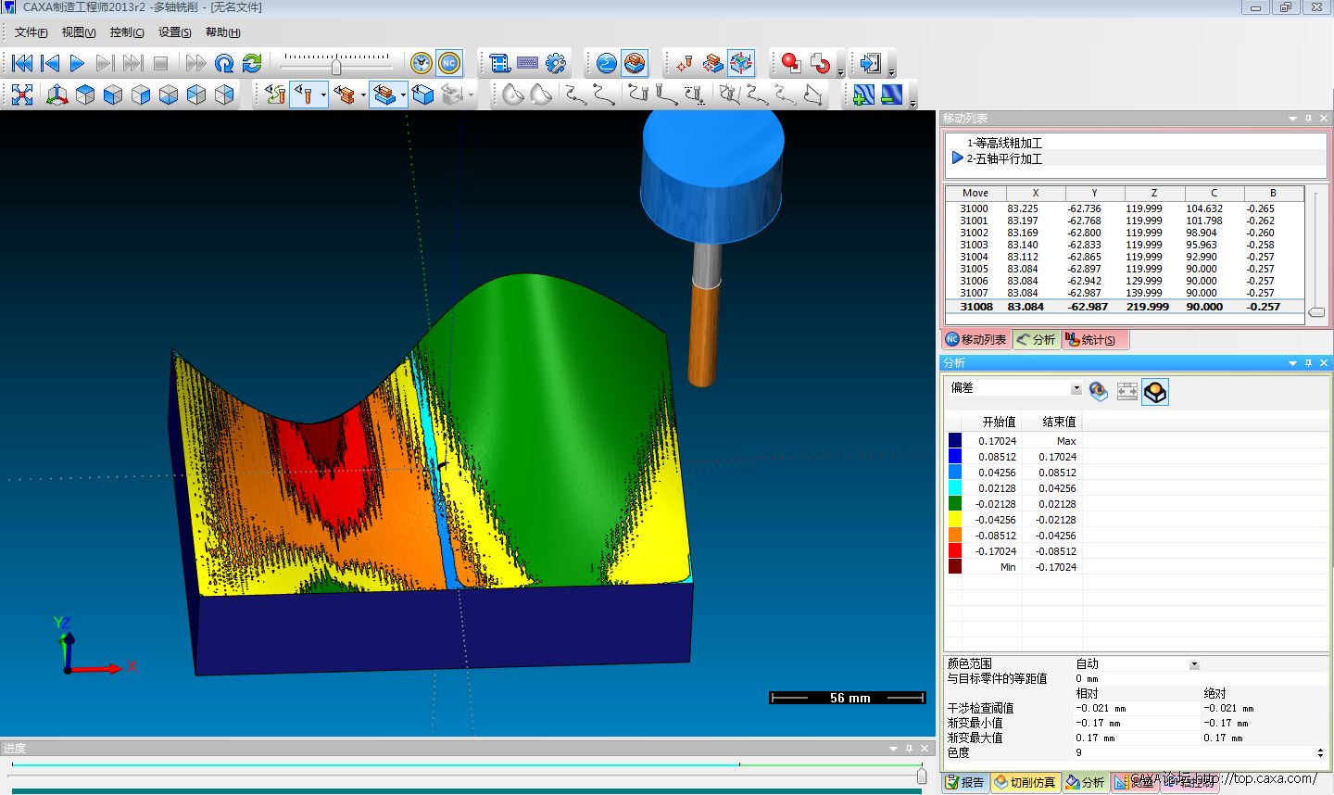
Task: Select operation 2-五轴平行加工
Action: [1004, 158]
